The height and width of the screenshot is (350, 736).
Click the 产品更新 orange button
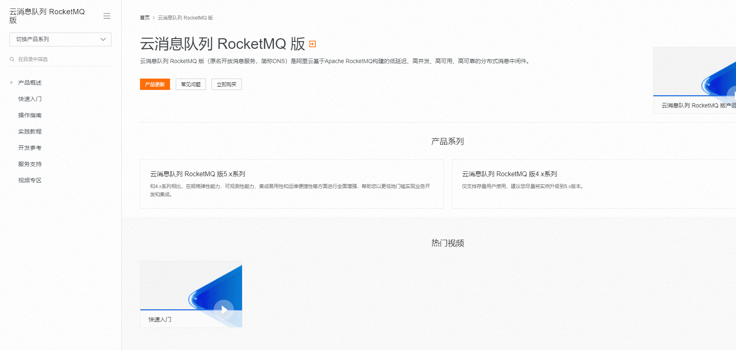(x=155, y=84)
